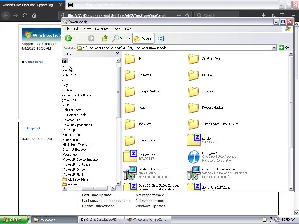
Task: Select the Google Desktop folder
Action: (x=142, y=91)
